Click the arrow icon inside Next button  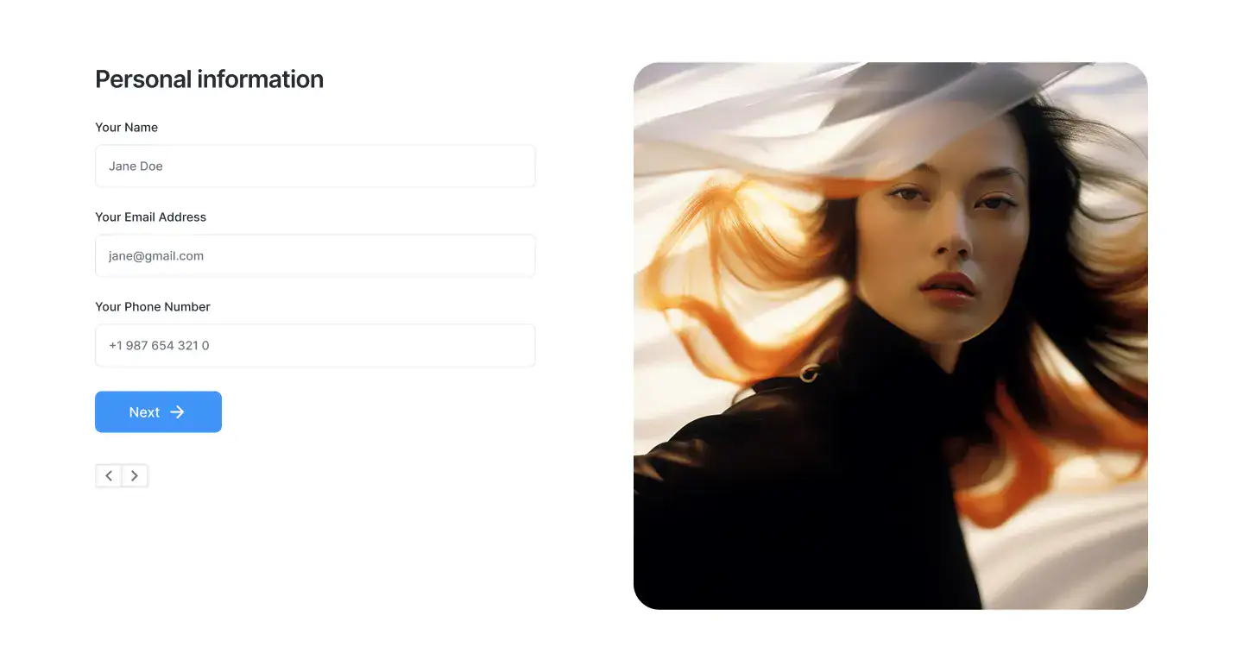[177, 412]
